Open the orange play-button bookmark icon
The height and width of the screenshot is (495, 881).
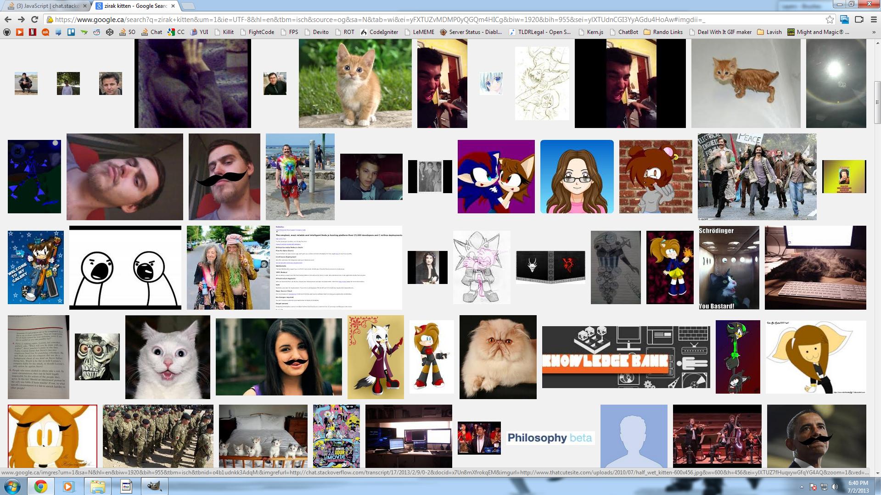pyautogui.click(x=20, y=32)
